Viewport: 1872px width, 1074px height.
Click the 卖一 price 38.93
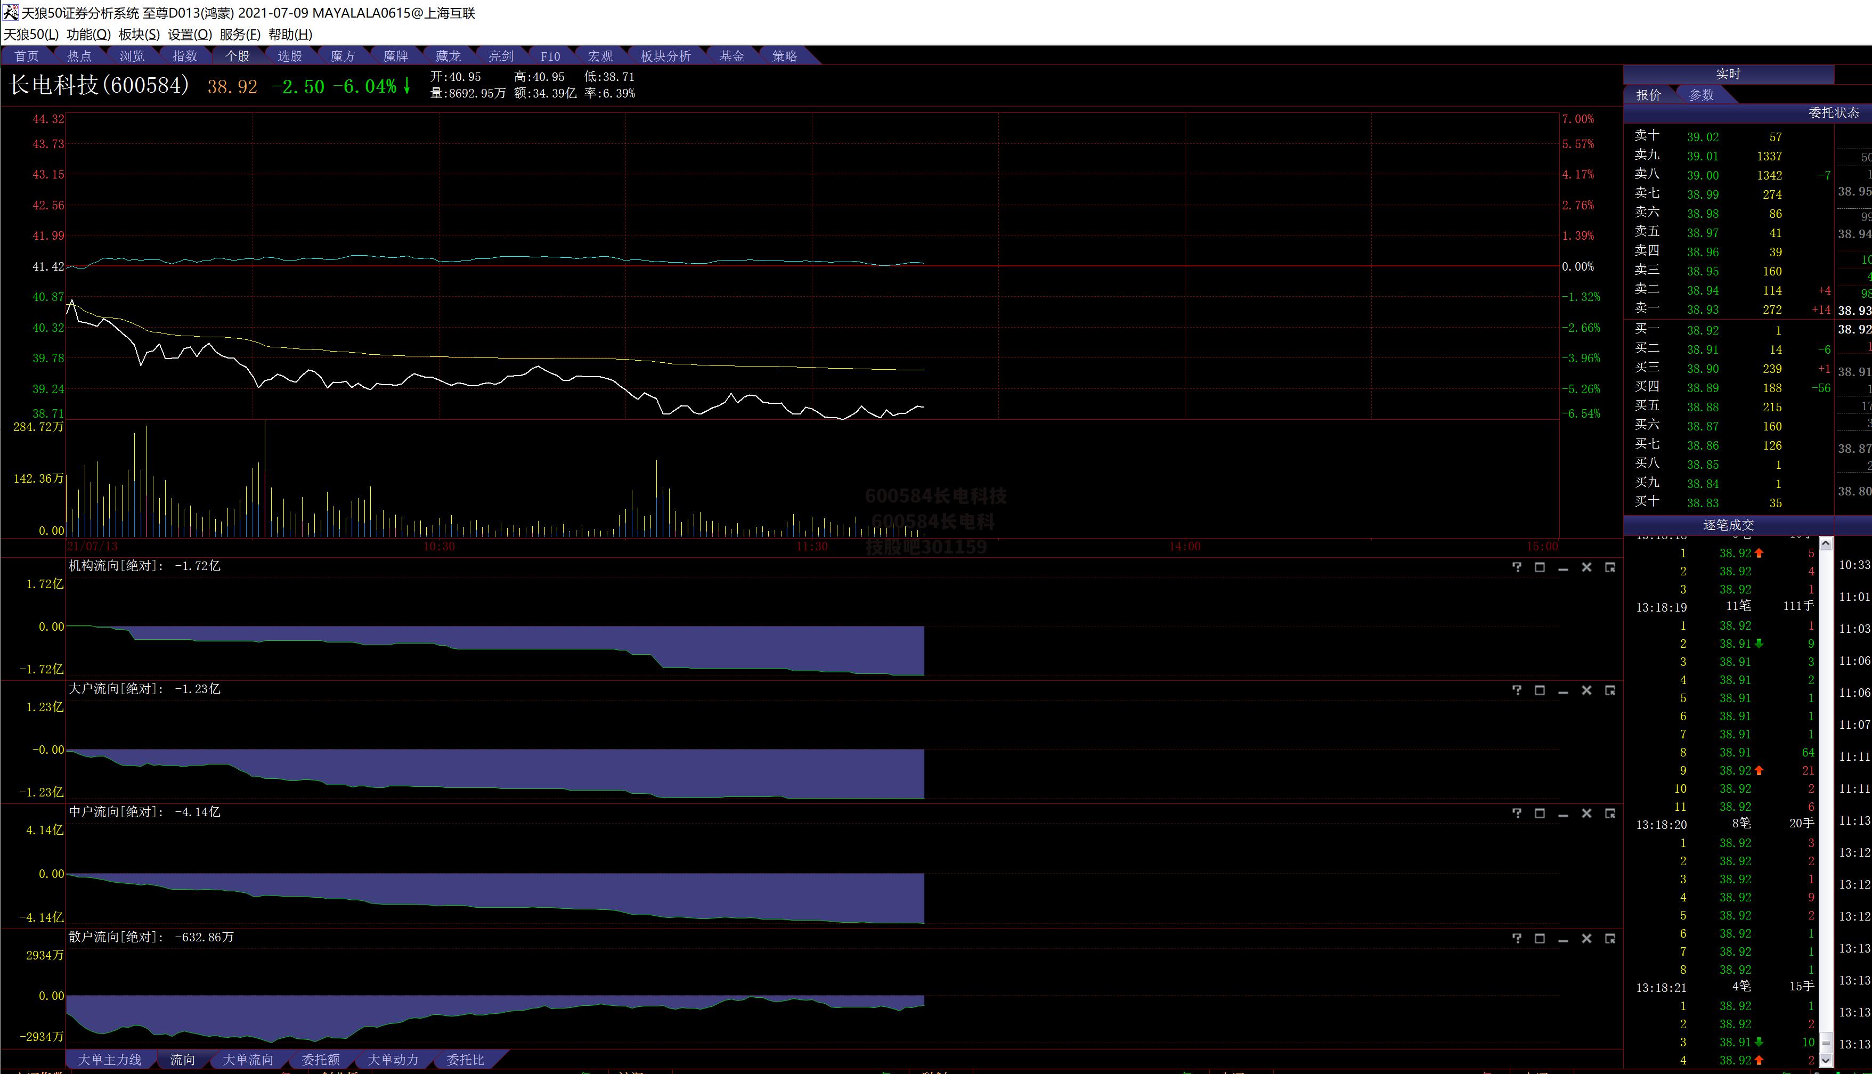(x=1703, y=310)
